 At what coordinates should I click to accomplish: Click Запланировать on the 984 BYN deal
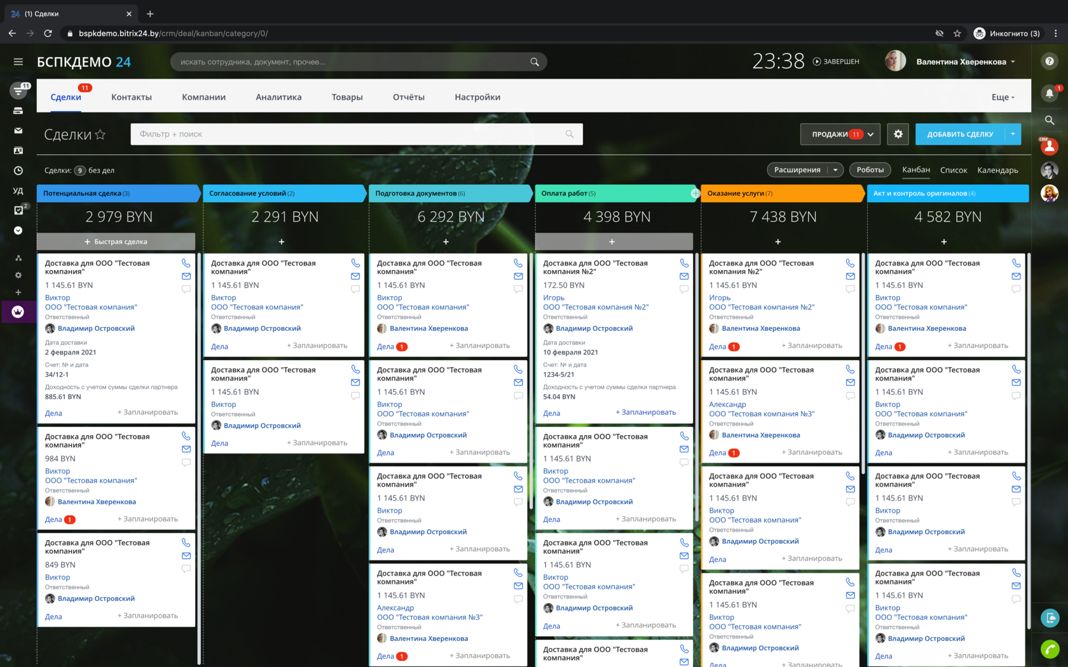click(x=147, y=519)
